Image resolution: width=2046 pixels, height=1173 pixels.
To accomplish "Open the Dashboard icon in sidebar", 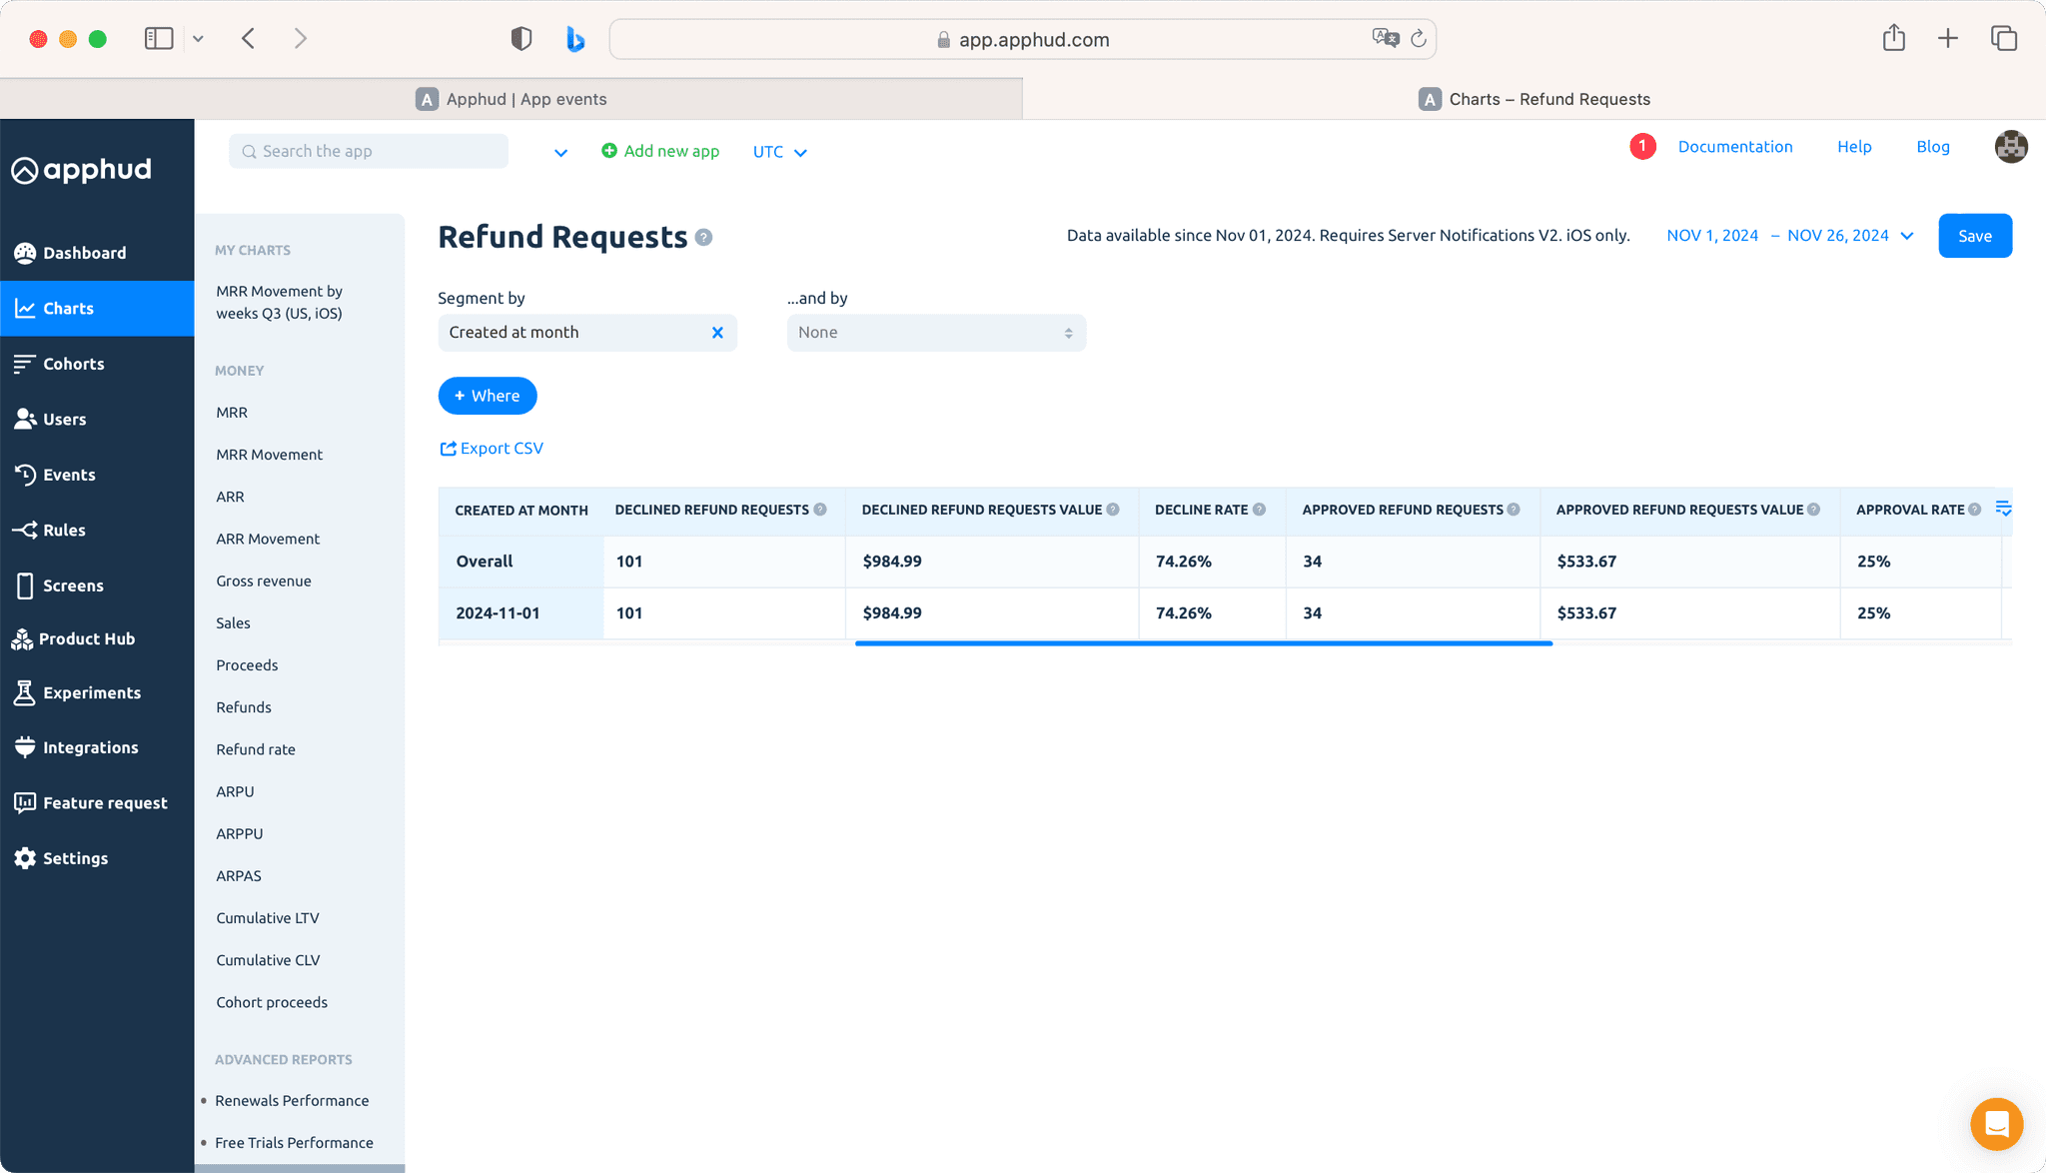I will (x=25, y=253).
